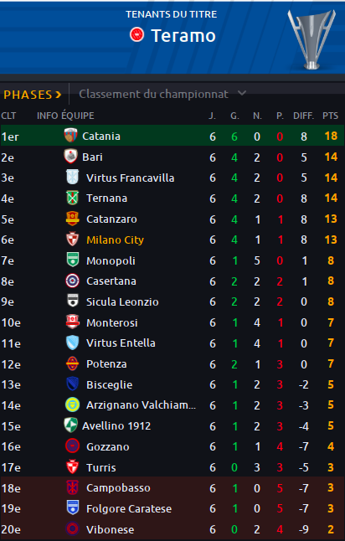The height and width of the screenshot is (541, 345).
Task: Open the Teramo title holders link
Action: tap(183, 35)
